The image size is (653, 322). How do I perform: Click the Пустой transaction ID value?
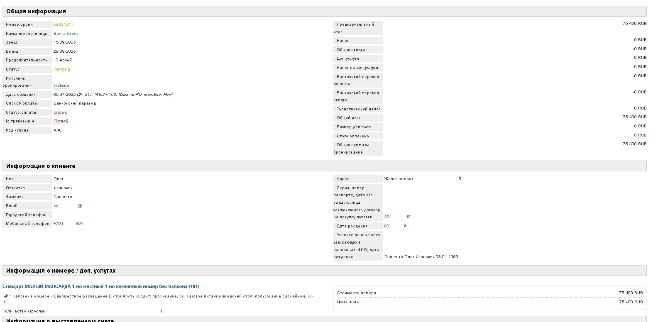click(x=61, y=121)
